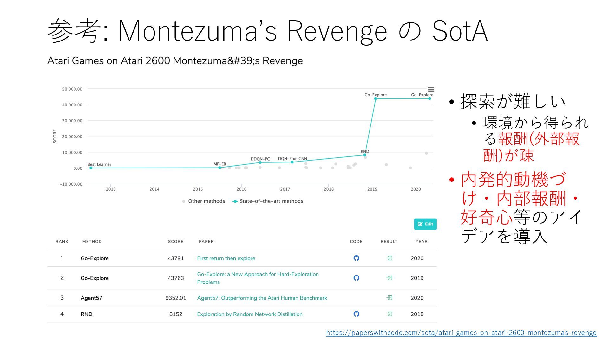
Task: Open GitHub code icon for RND row
Action: [356, 314]
